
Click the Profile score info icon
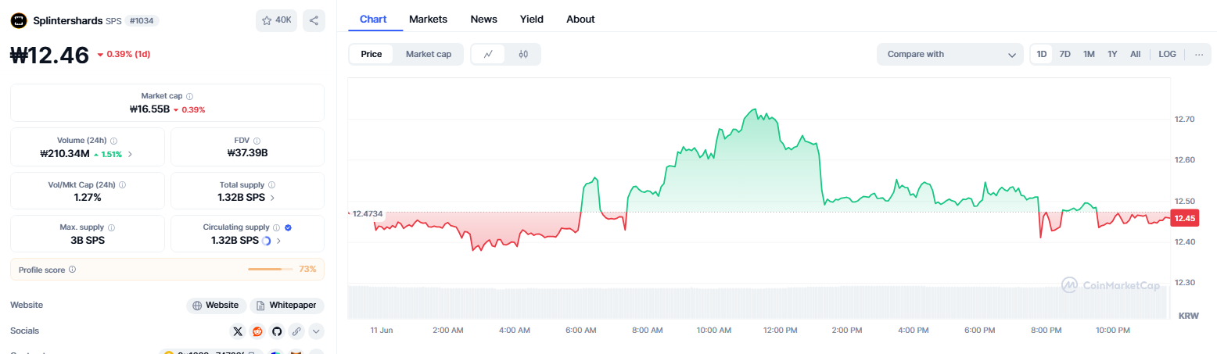72,269
